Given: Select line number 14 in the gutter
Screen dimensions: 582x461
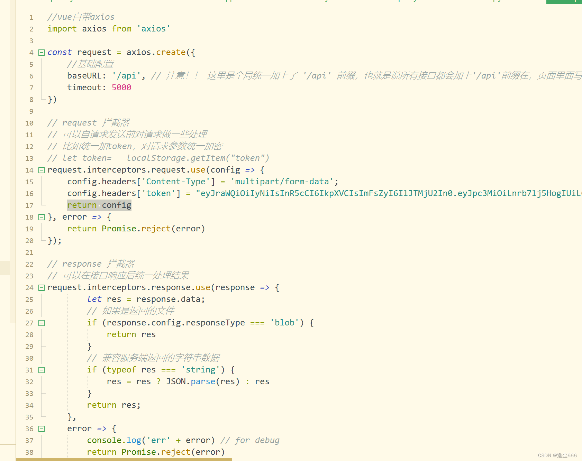Looking at the screenshot, I should tap(29, 170).
